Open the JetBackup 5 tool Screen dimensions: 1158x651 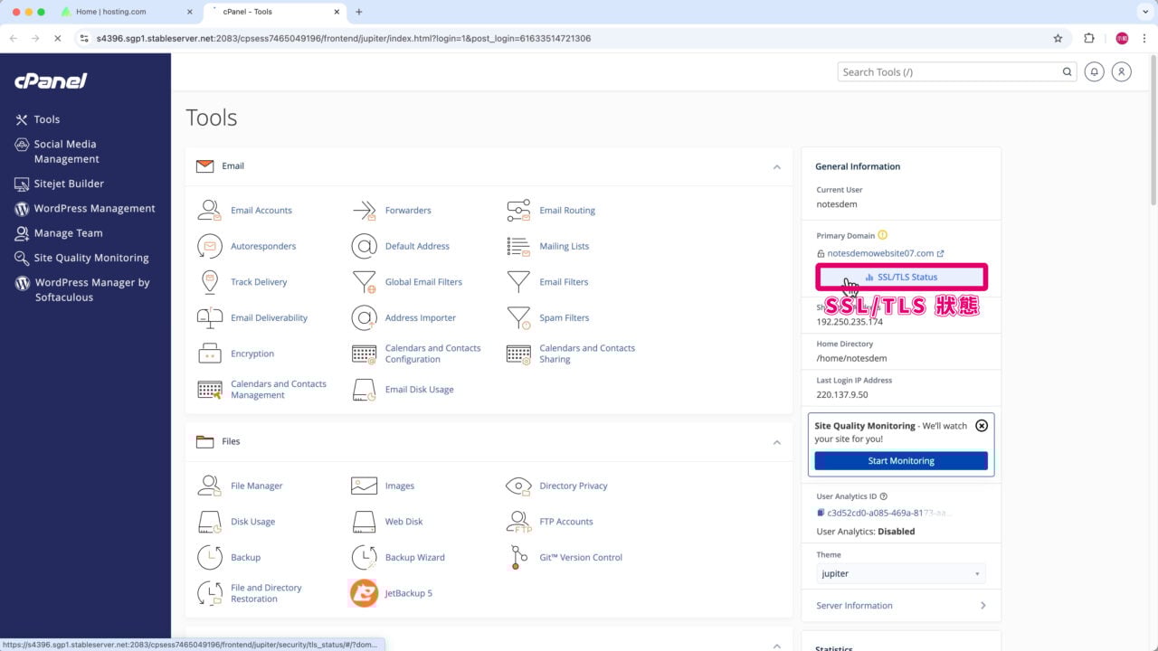pos(408,593)
